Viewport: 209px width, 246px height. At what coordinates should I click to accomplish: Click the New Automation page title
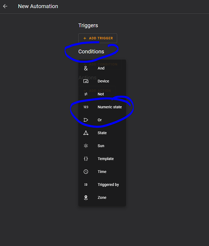point(38,6)
